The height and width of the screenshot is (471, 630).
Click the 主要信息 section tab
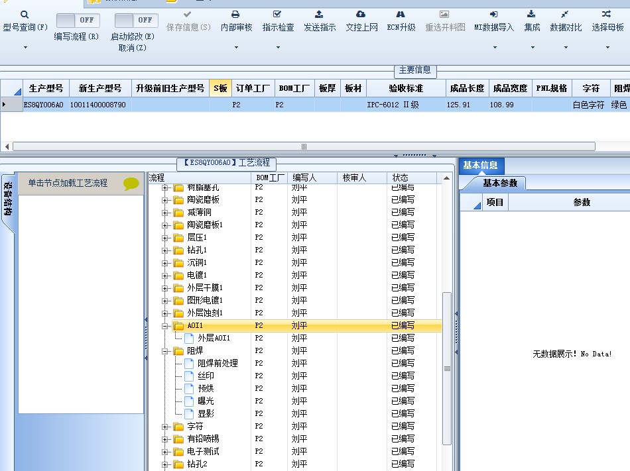(x=414, y=70)
